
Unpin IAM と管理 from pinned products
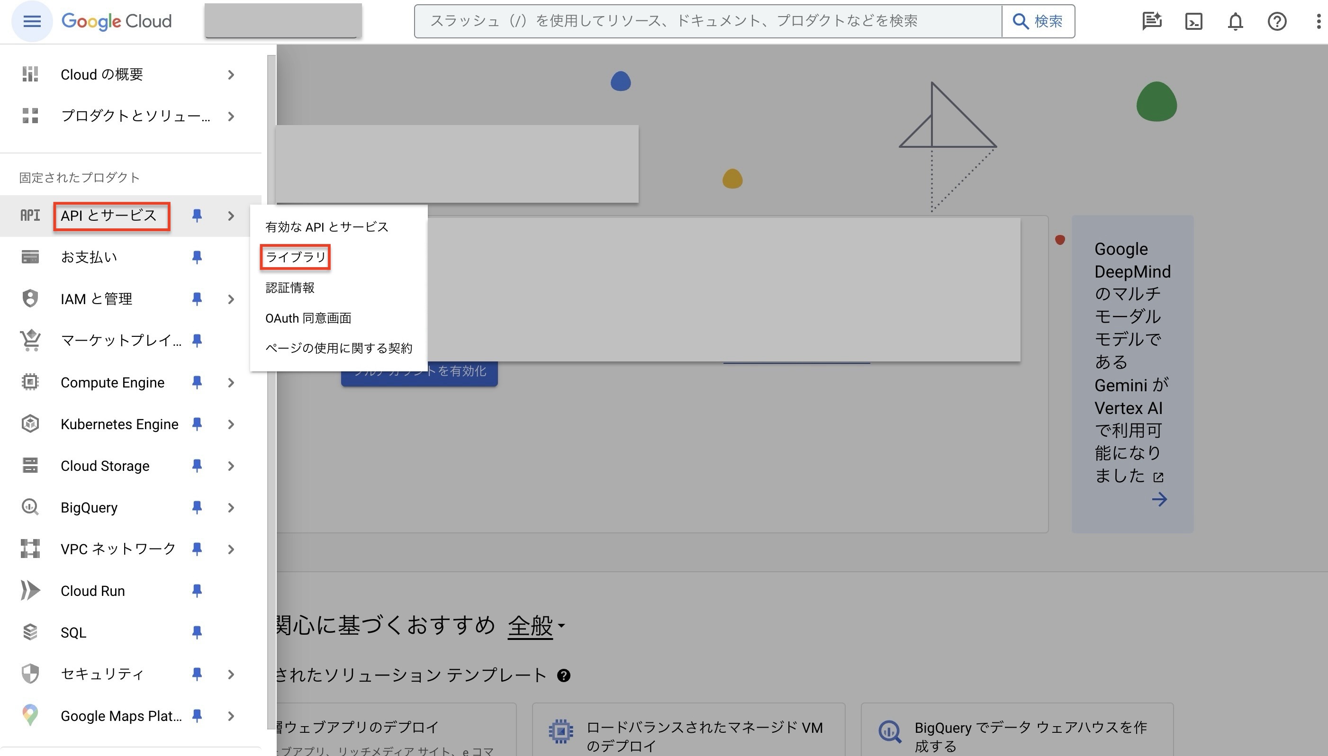click(197, 298)
